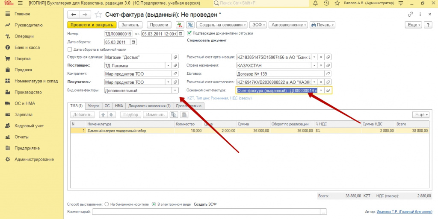438x219 pixels.
Task: Open Покупатель record icon
Action: 175,82
